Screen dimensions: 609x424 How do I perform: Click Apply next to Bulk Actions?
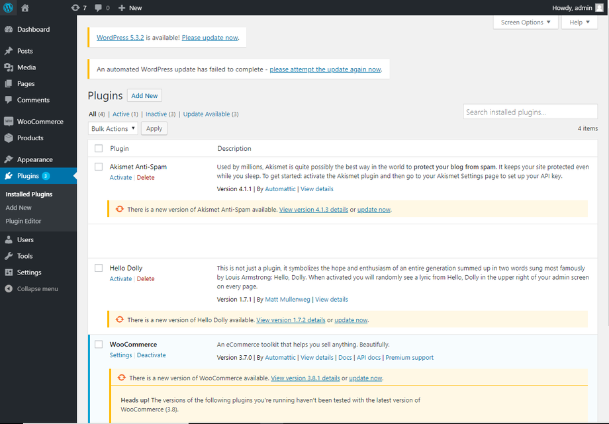pyautogui.click(x=154, y=129)
